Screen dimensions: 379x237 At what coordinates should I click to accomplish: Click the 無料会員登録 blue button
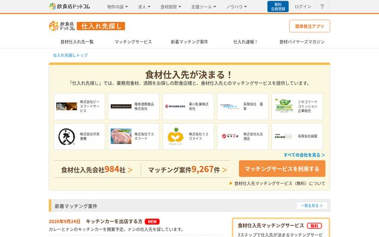[278, 7]
